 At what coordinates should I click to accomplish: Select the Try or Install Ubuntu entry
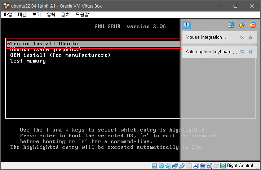tap(93, 43)
